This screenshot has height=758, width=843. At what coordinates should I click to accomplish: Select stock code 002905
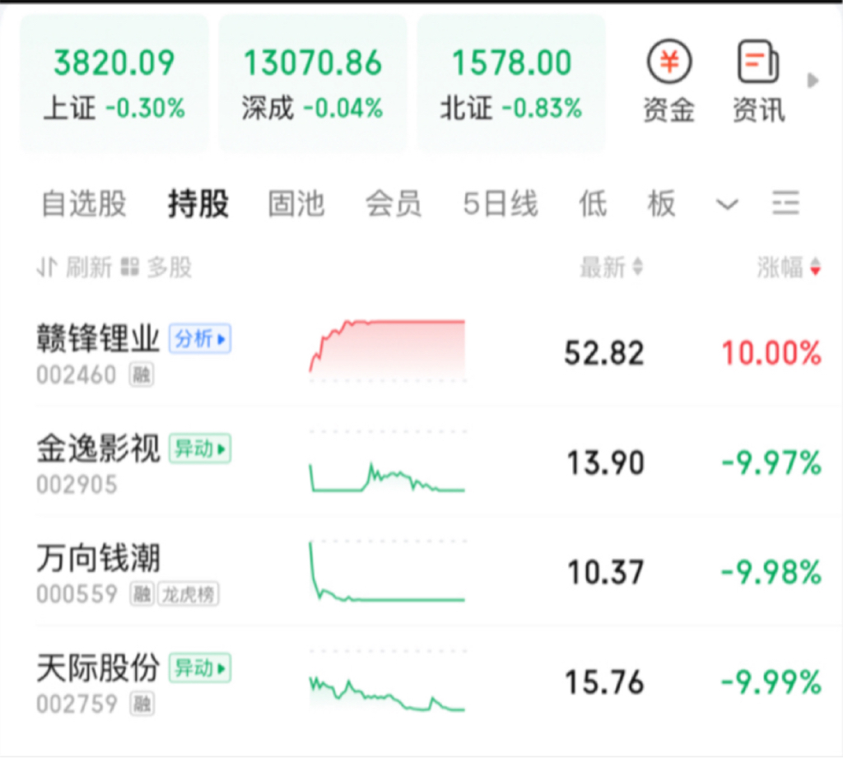tap(77, 485)
